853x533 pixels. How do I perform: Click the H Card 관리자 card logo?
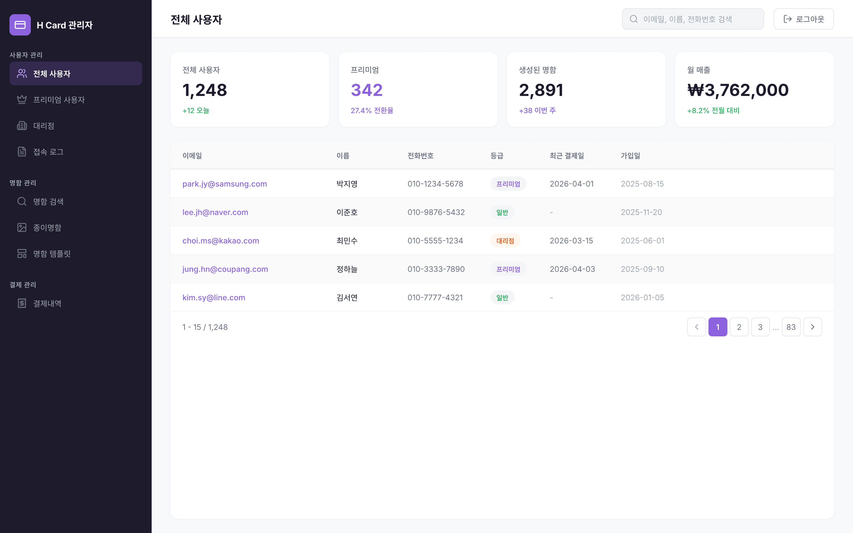[20, 25]
